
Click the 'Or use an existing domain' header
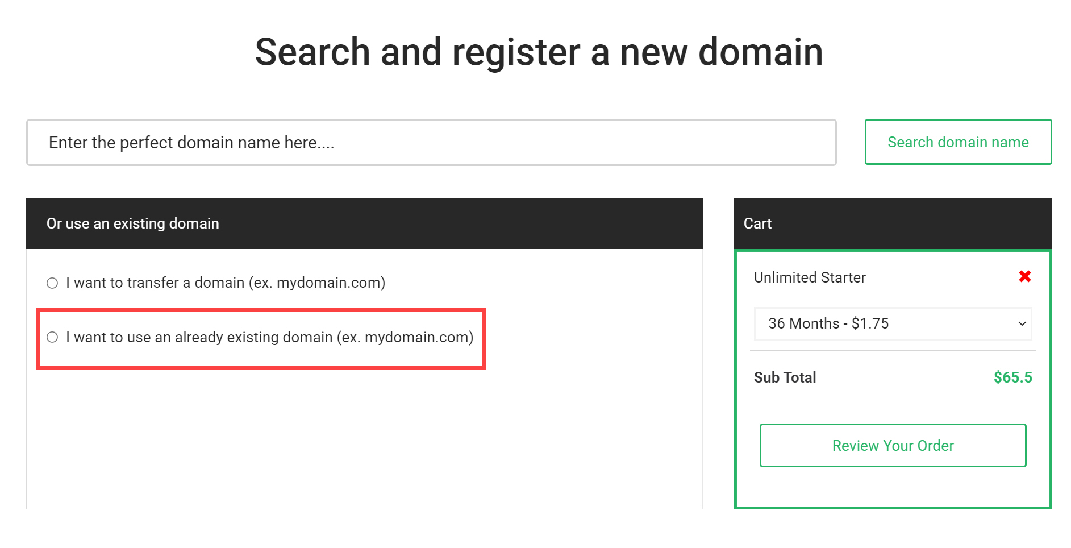(x=365, y=223)
